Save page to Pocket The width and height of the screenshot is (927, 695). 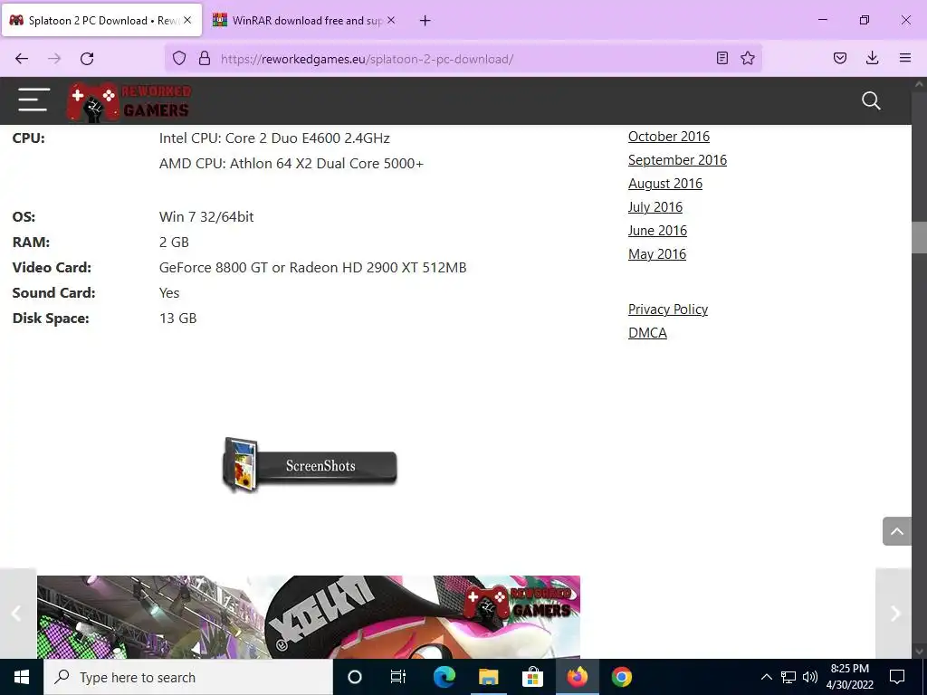[839, 58]
